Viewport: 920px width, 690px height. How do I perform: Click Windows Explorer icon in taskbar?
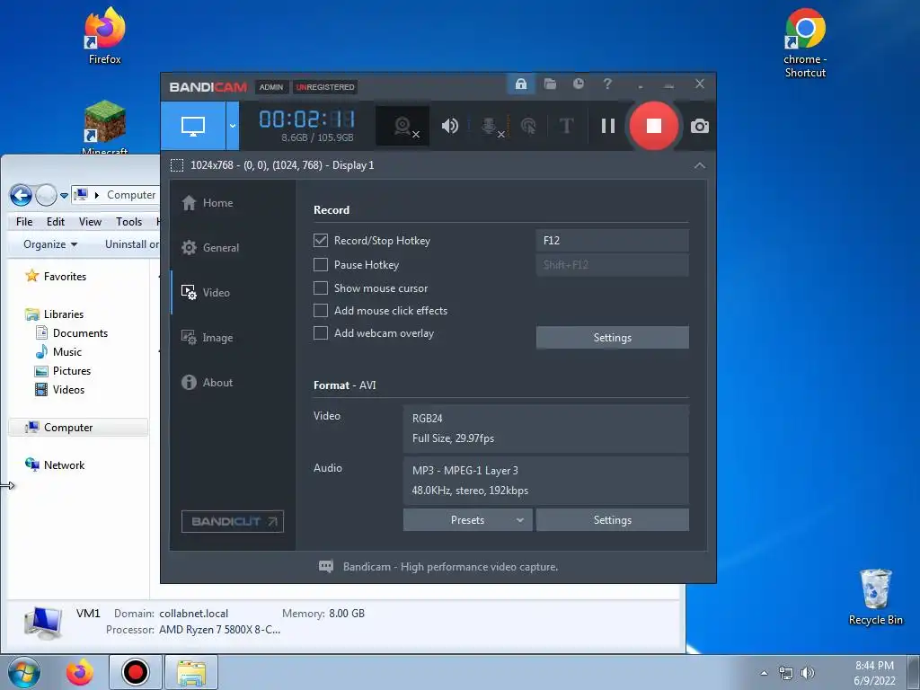click(191, 672)
